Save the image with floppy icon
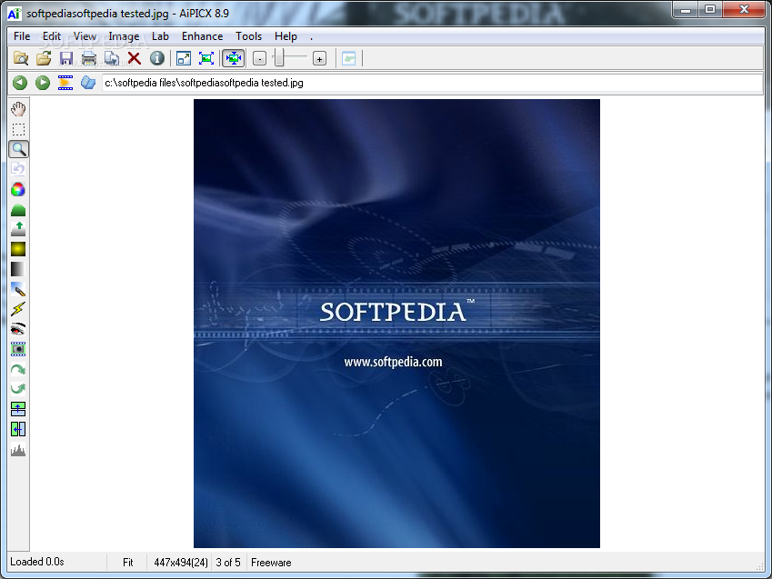The width and height of the screenshot is (772, 579). 66,58
